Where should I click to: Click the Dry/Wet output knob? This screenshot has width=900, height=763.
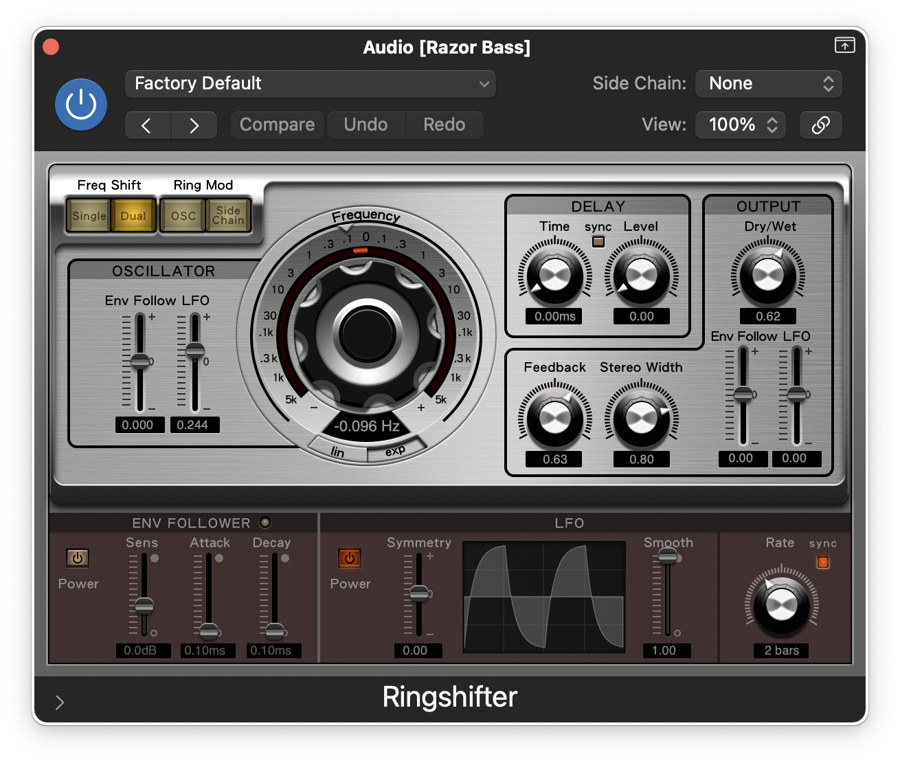[x=768, y=276]
